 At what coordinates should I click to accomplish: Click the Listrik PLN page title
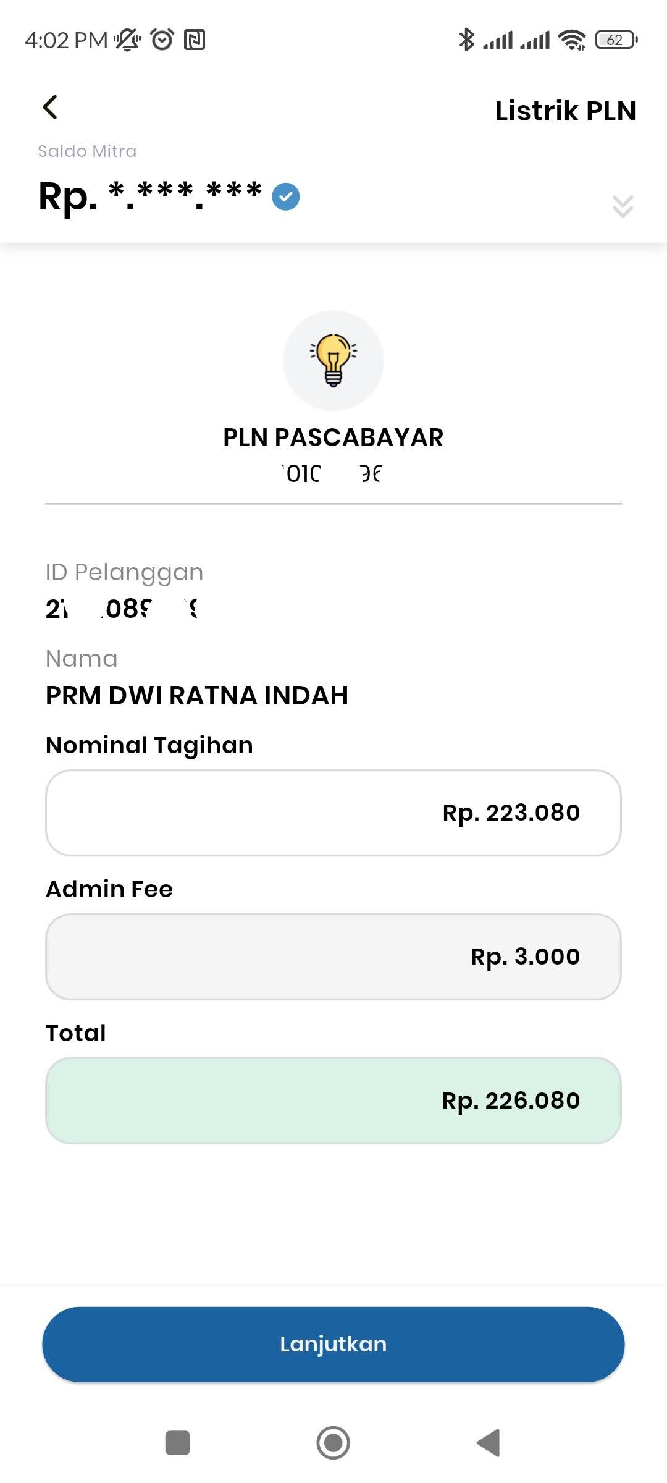pyautogui.click(x=566, y=111)
